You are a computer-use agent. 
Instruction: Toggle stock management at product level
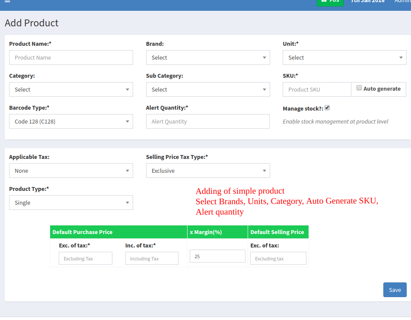coord(327,108)
